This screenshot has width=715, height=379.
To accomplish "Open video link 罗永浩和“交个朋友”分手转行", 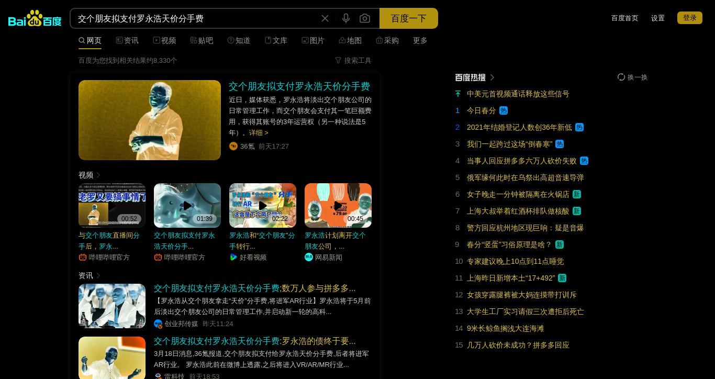I will (x=262, y=240).
